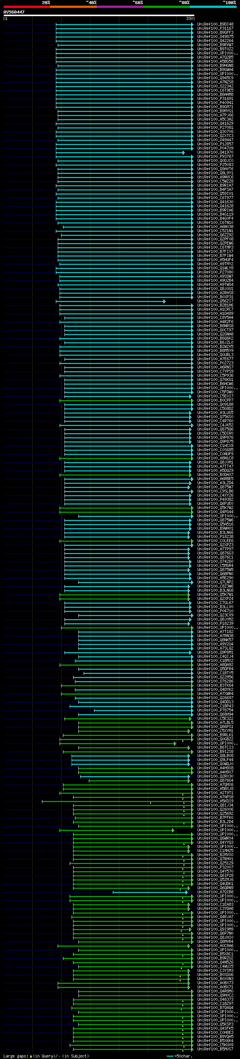Select the UniRef100_B9MYG1 label
This screenshot has width=240, height=1059.
tap(215, 111)
